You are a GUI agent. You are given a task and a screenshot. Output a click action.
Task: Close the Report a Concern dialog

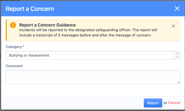(177, 9)
